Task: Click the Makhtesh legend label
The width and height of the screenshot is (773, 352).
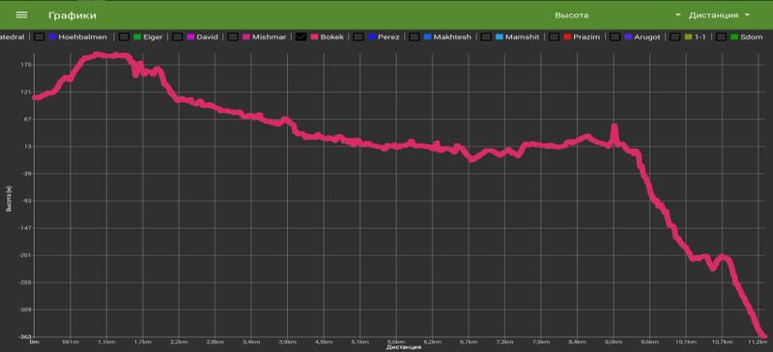Action: [452, 37]
